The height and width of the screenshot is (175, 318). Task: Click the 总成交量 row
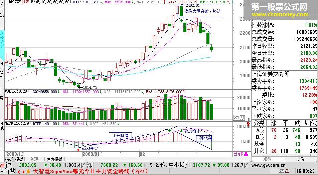click(284, 39)
